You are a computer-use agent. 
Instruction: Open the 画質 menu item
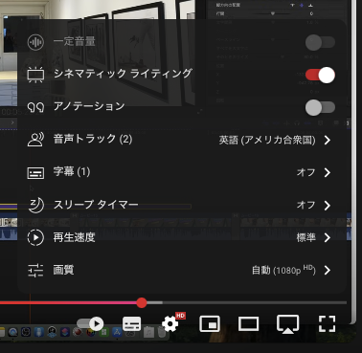[182, 271]
